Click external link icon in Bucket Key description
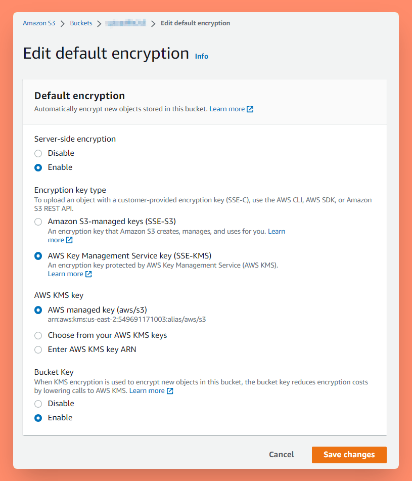 (170, 391)
